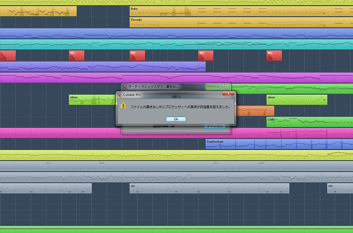This screenshot has width=353, height=233.
Task: Select the rightmost red WC clip
Action: tap(274, 56)
